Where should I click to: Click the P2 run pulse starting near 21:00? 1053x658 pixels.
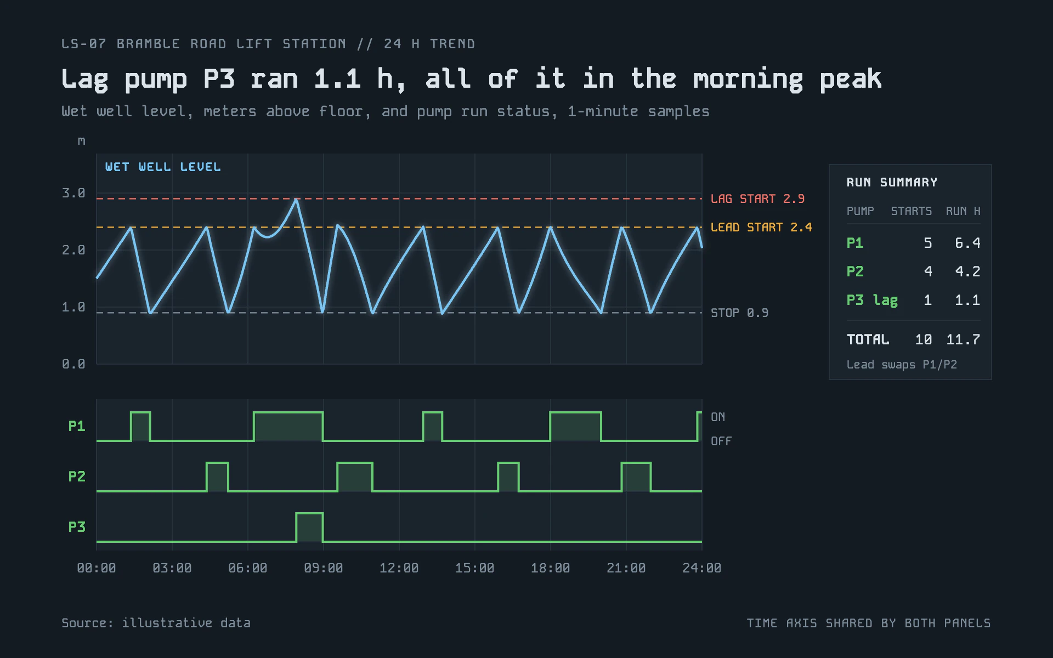click(636, 477)
